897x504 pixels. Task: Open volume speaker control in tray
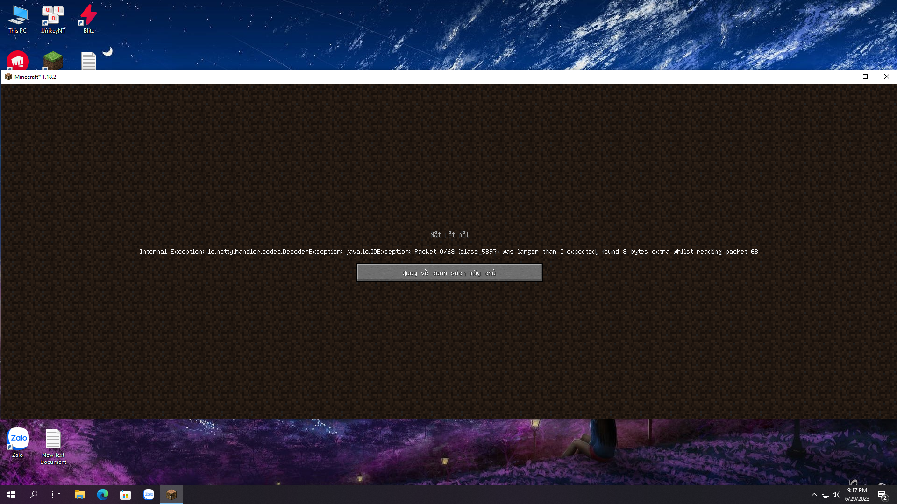tap(836, 495)
